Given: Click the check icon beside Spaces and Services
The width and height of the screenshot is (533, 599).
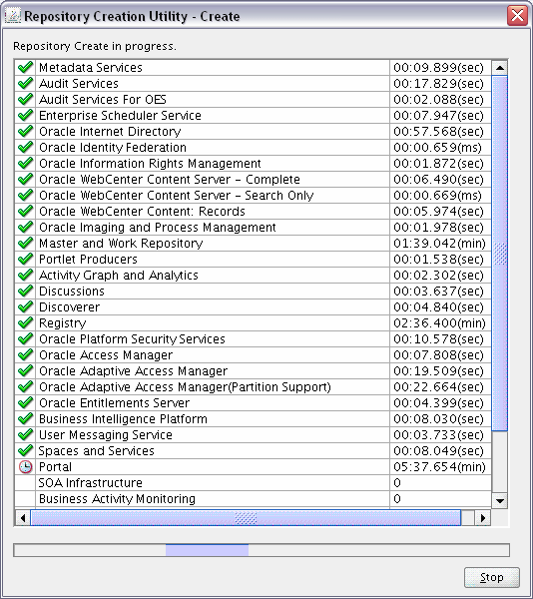Looking at the screenshot, I should coord(25,451).
